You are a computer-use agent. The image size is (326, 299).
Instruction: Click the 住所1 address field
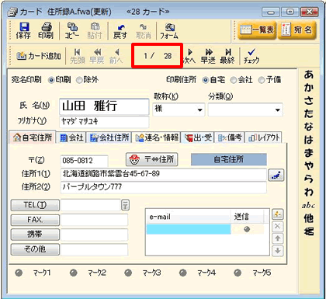[164, 174]
